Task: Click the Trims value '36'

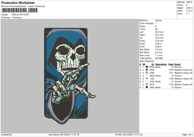Action: (156, 29)
